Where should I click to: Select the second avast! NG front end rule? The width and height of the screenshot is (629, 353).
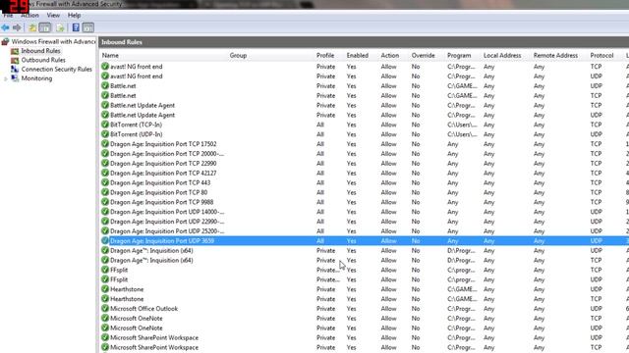pos(137,76)
